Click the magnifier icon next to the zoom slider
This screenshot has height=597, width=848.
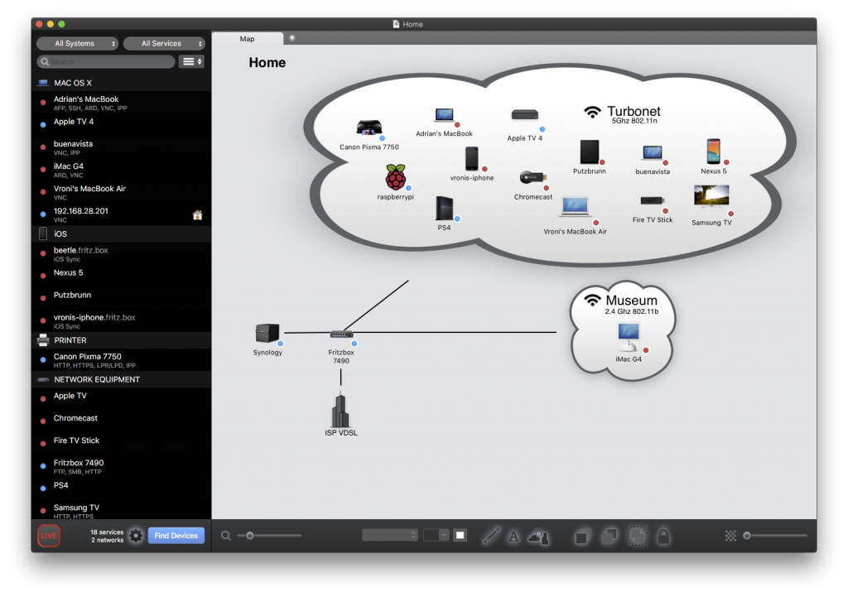225,535
